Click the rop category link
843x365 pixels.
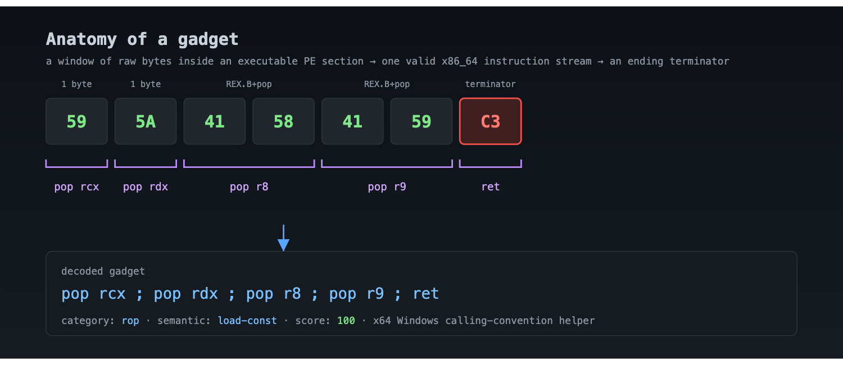click(130, 321)
